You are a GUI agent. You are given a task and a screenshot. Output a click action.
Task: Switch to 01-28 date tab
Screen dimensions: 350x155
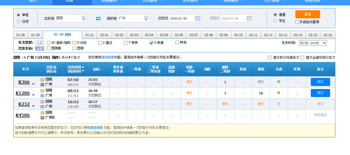tap(21, 35)
